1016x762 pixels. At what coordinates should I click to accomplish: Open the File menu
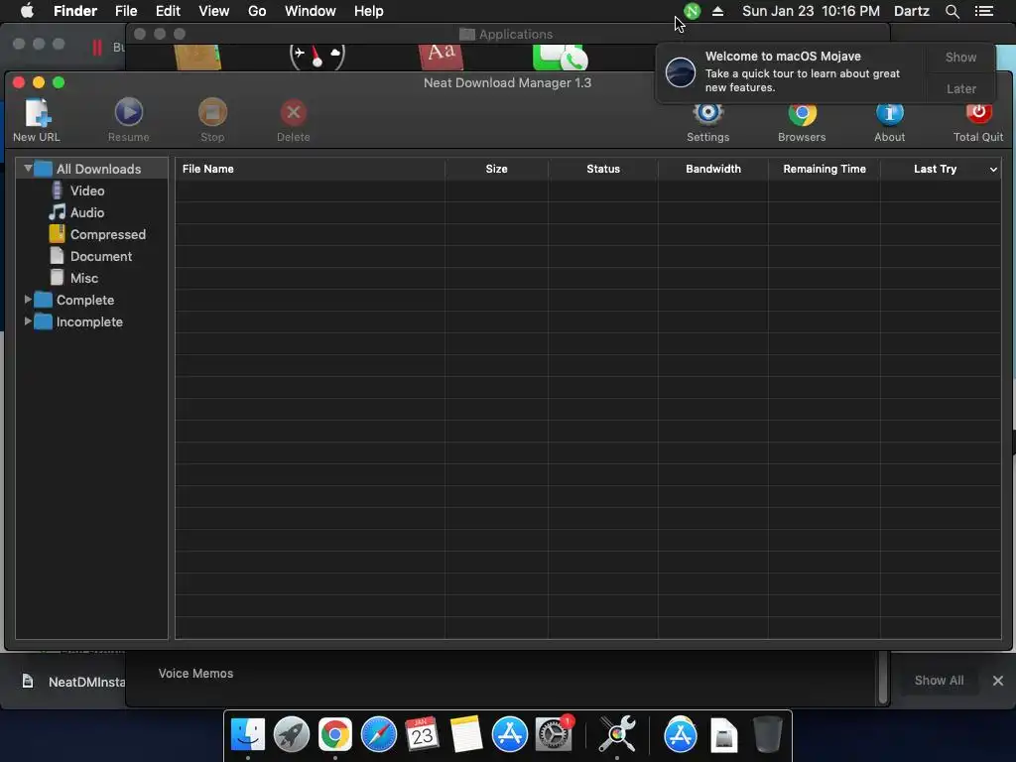click(126, 11)
